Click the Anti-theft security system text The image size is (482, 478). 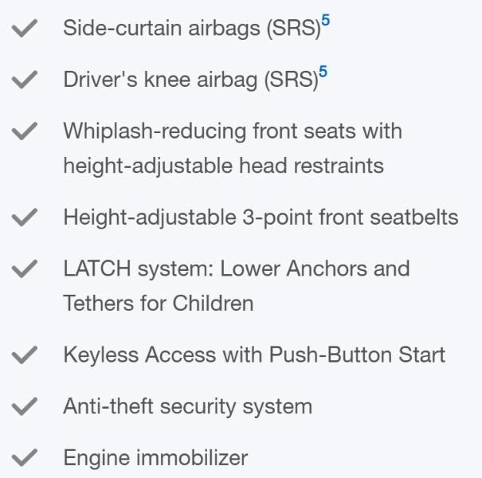point(187,407)
